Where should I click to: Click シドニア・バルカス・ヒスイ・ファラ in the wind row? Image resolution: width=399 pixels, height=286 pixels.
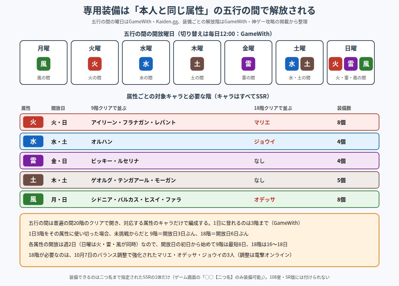click(x=136, y=200)
